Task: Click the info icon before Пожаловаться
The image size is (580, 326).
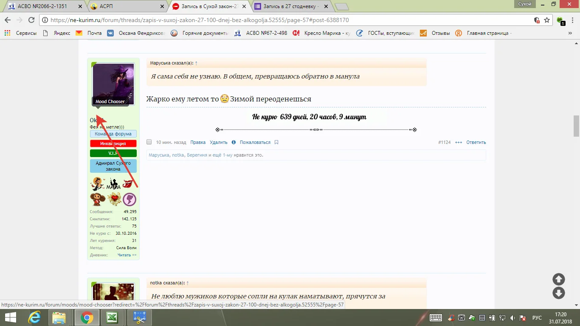Action: tap(234, 142)
